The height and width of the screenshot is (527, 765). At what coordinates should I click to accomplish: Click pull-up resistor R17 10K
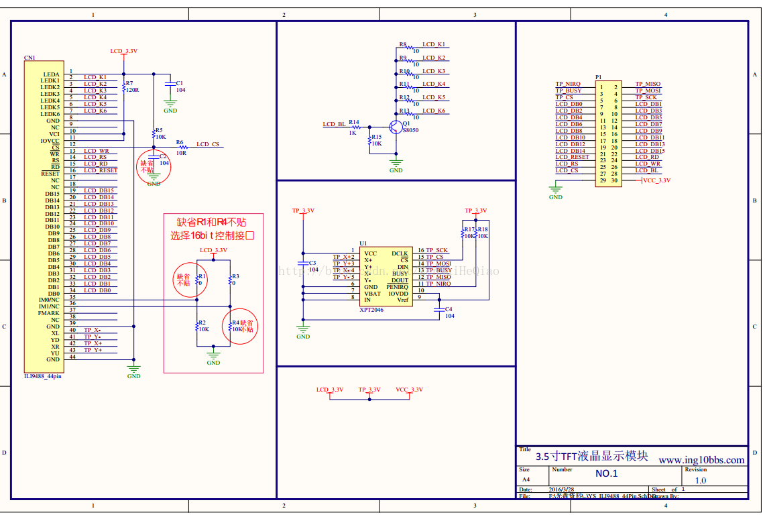tap(463, 233)
